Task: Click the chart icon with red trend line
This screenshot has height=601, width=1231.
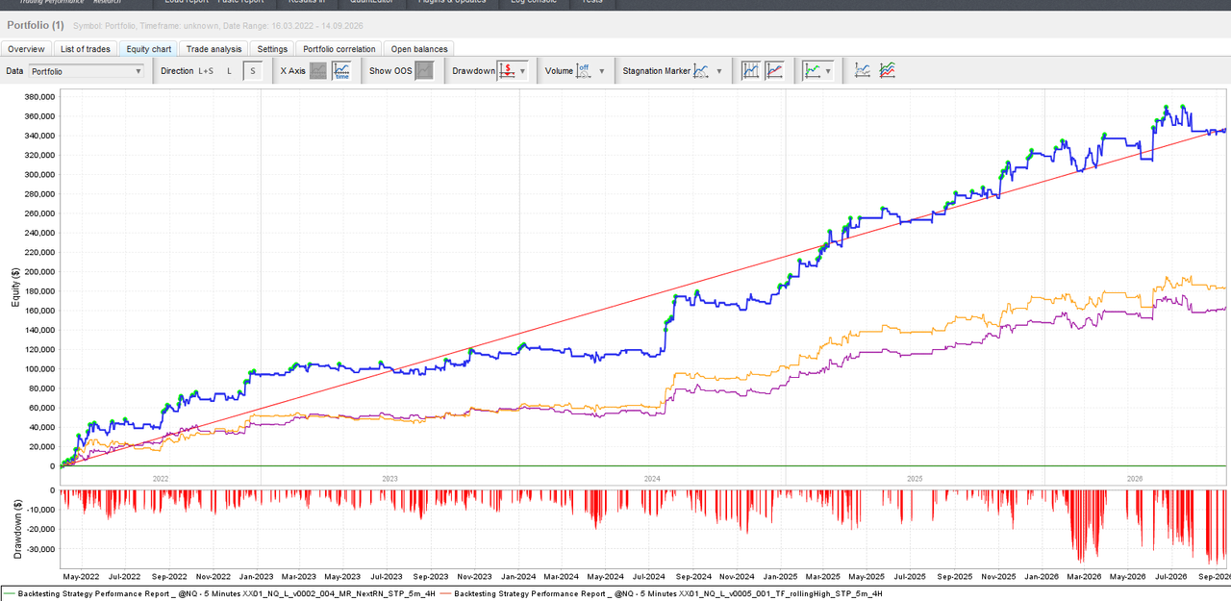Action: pos(774,70)
